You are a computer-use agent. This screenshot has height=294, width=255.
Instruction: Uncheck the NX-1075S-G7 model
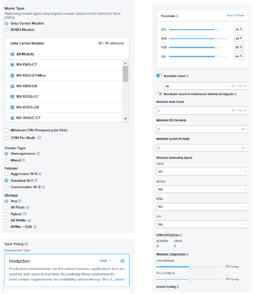[12, 97]
